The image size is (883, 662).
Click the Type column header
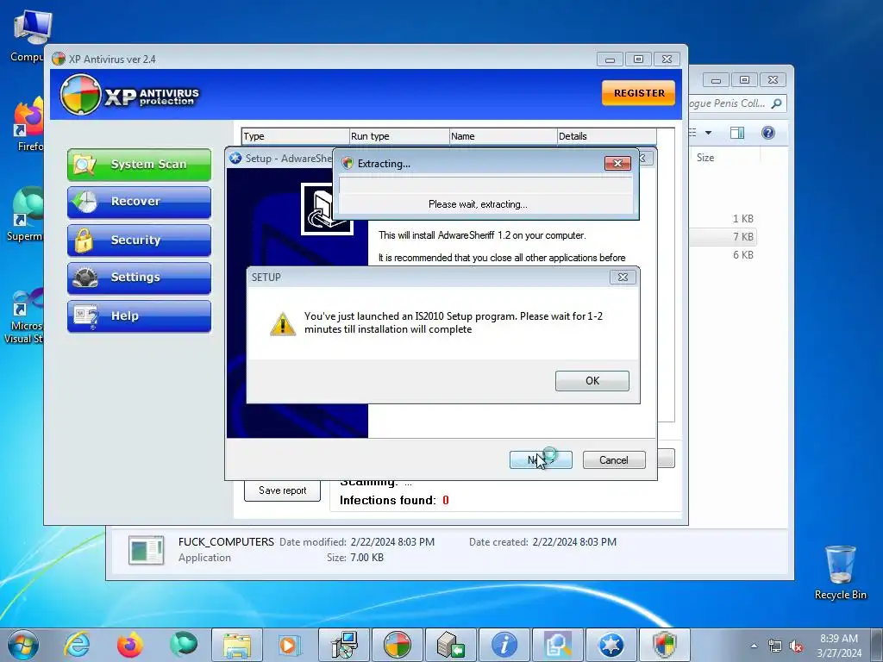[295, 136]
